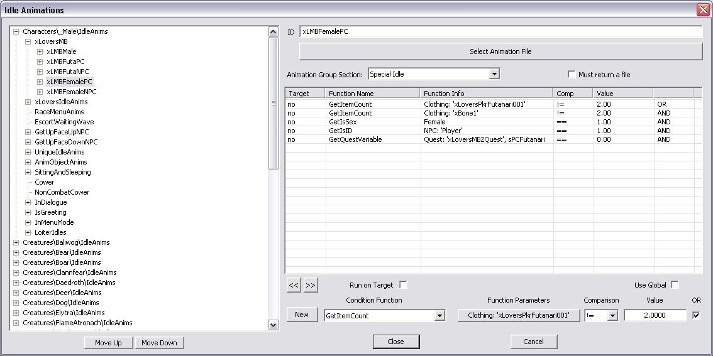This screenshot has height=356, width=713.
Task: Tick the Must return a file checkbox
Action: (572, 75)
